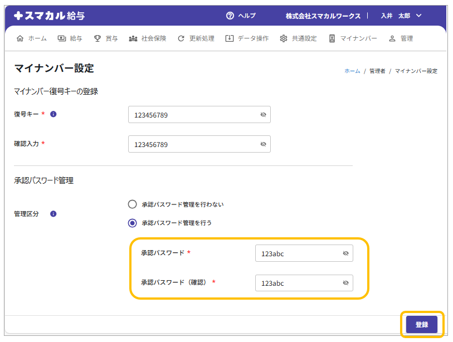Viewport: 453px width, 342px height.
Task: Open the 給与 menu
Action: (70, 38)
